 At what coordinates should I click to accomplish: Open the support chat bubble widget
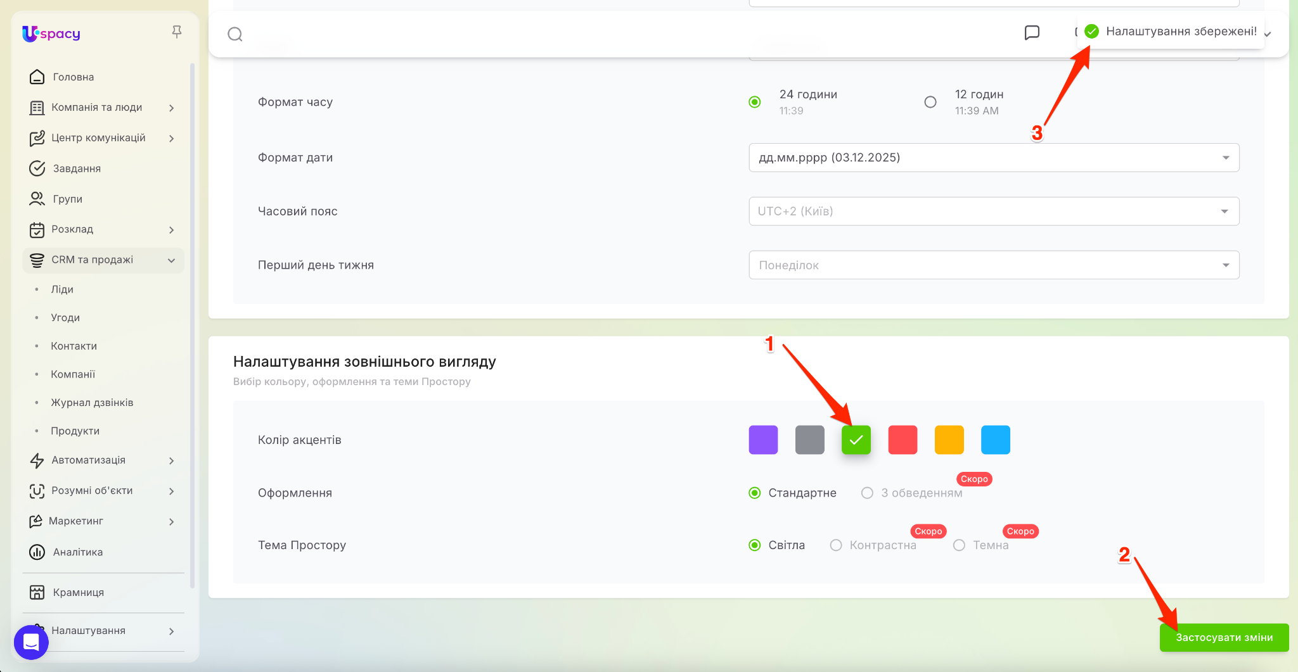click(x=31, y=642)
